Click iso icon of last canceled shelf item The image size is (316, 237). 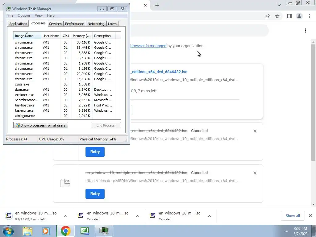coord(152,215)
